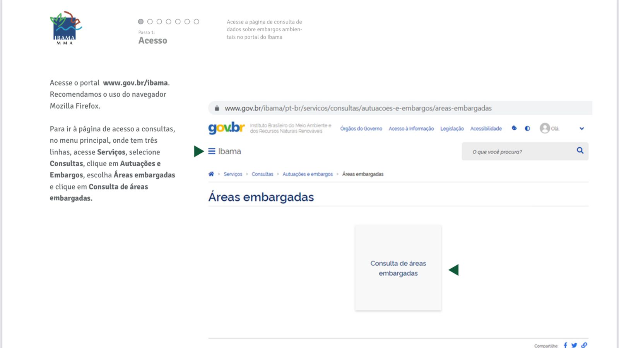Click the user avatar icon next to Olá

pos(545,128)
